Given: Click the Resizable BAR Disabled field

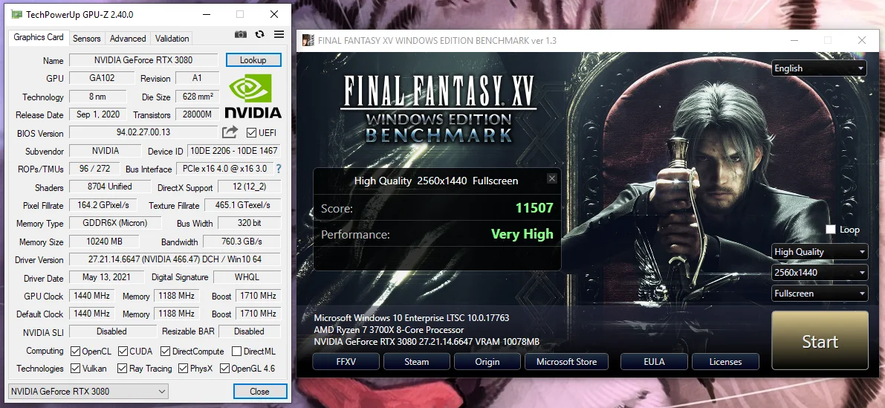Looking at the screenshot, I should tap(250, 331).
